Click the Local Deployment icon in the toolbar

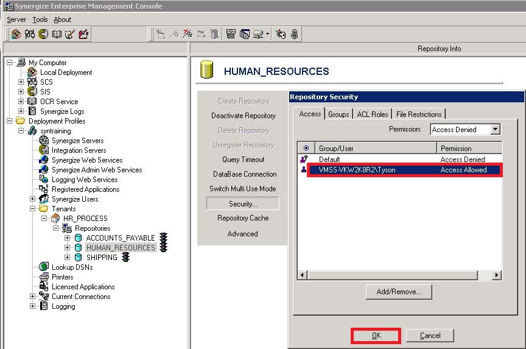point(16,34)
